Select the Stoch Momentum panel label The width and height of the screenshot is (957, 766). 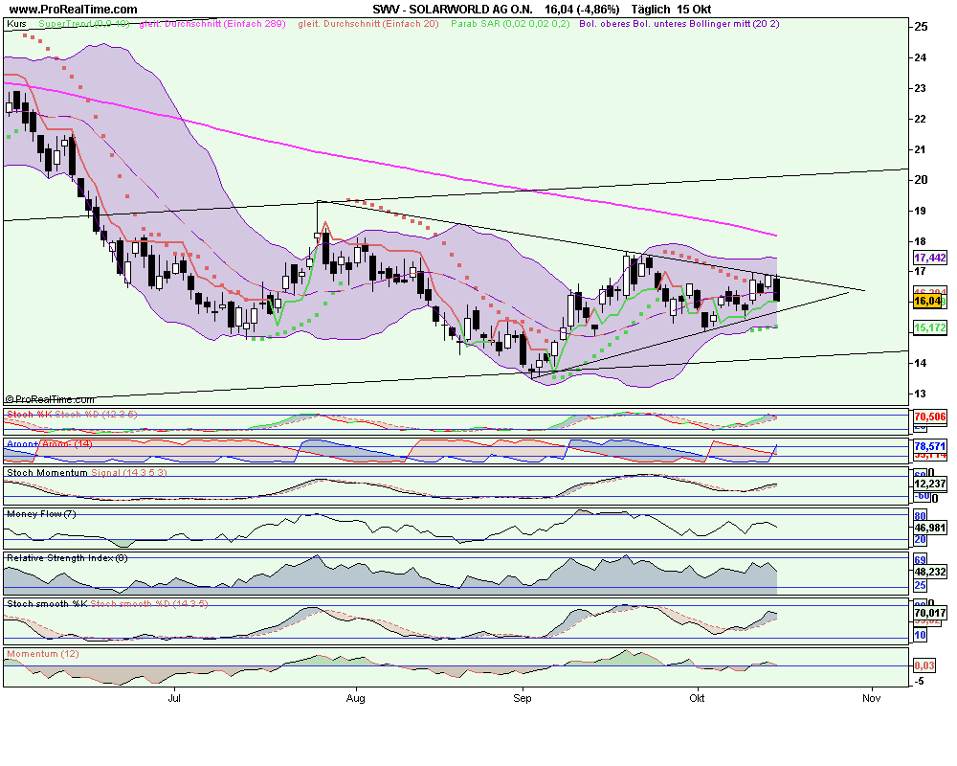[47, 473]
